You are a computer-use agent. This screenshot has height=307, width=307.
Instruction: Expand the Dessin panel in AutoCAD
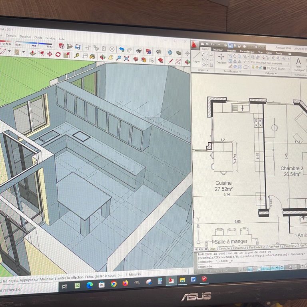coord(203,70)
